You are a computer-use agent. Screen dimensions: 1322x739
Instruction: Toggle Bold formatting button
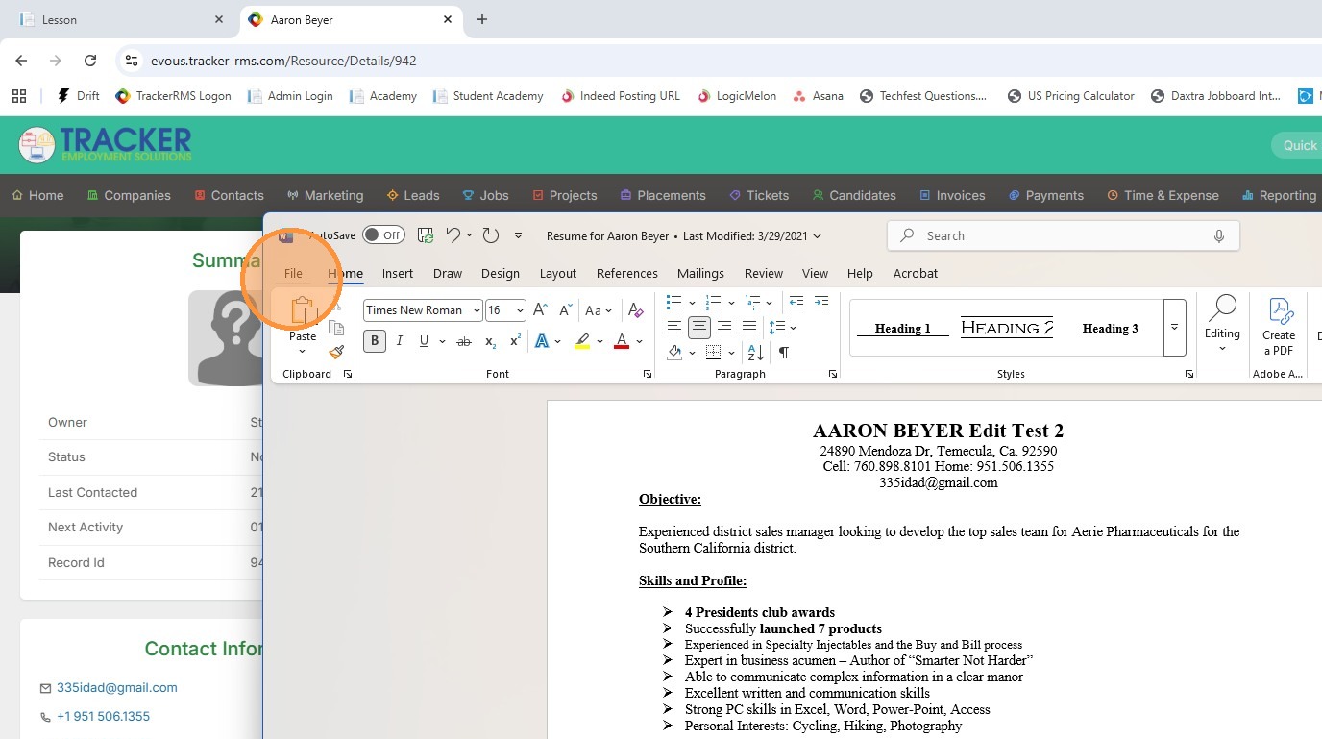tap(375, 341)
